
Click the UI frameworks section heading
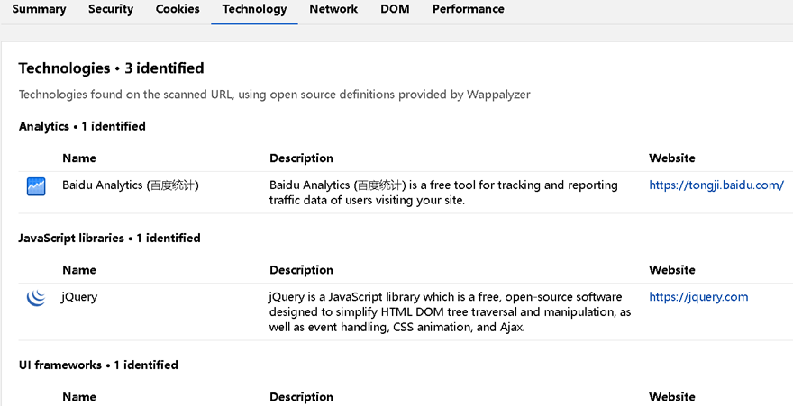click(98, 365)
